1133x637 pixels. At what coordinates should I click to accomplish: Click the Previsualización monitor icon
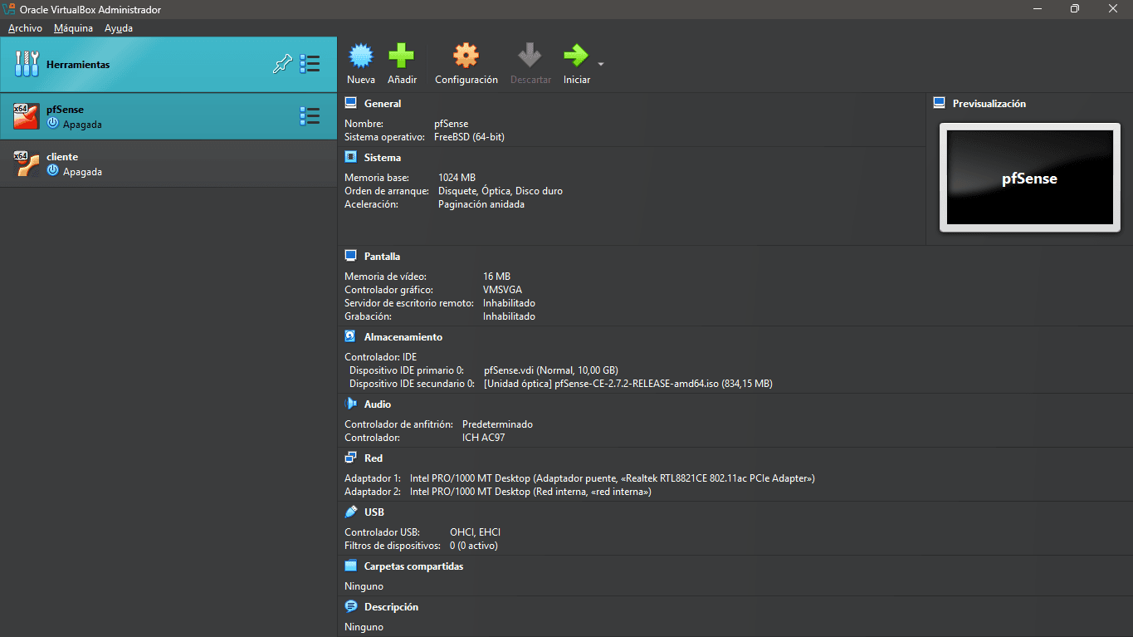click(x=939, y=103)
